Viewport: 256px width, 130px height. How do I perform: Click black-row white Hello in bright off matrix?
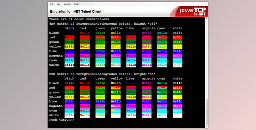pos(177,33)
